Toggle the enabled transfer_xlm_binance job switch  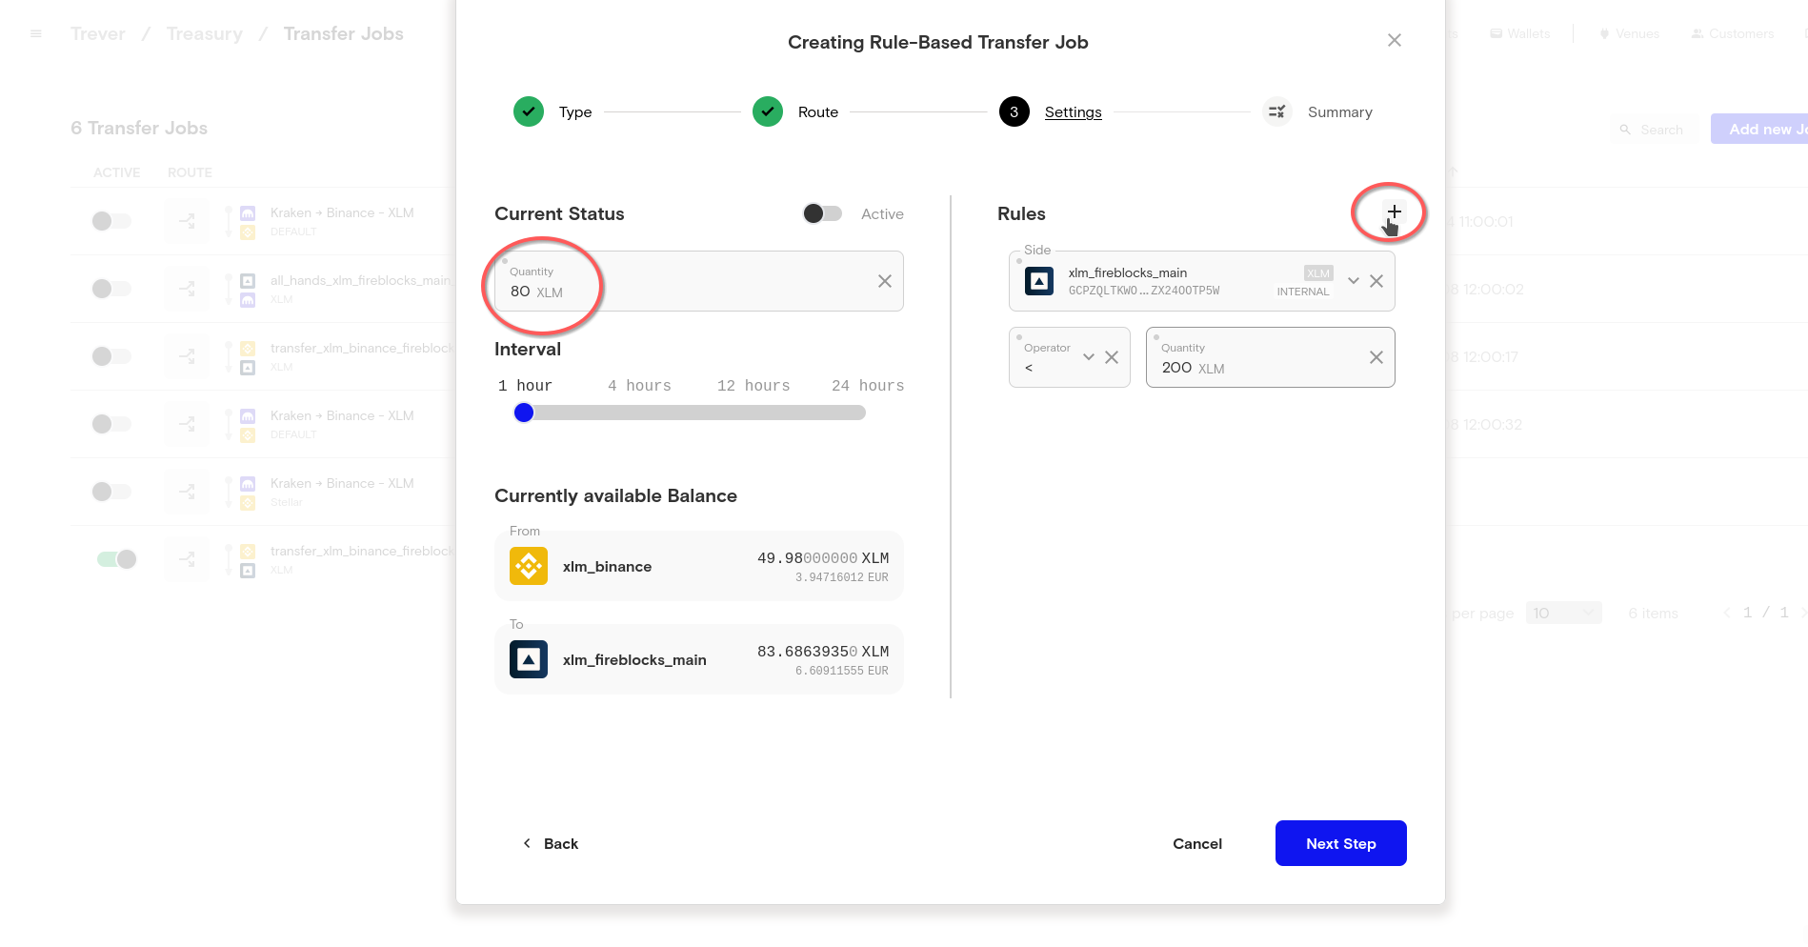pos(116,559)
